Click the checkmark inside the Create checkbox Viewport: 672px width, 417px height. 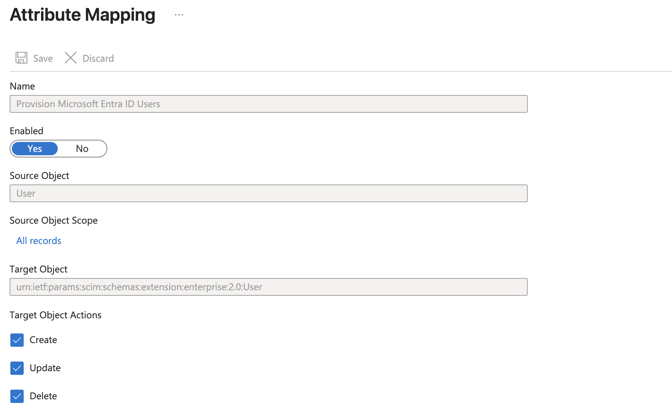[17, 340]
